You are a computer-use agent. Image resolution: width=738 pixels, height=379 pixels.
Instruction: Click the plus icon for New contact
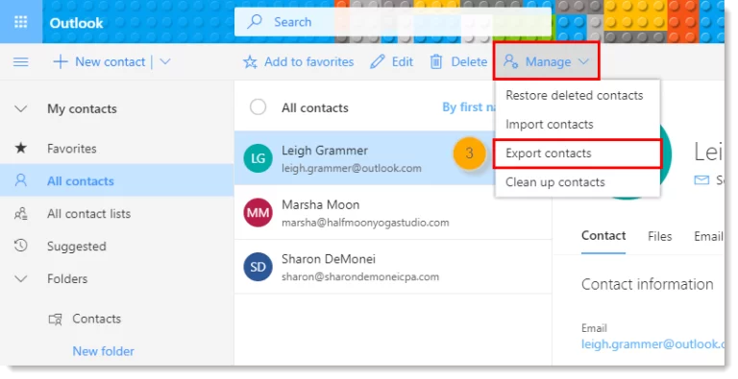61,61
